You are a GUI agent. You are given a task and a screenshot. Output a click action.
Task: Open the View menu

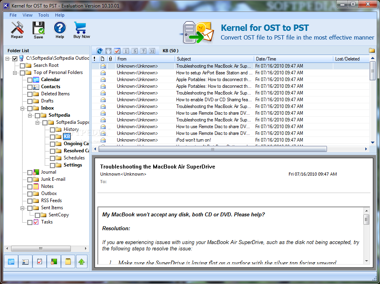27,15
